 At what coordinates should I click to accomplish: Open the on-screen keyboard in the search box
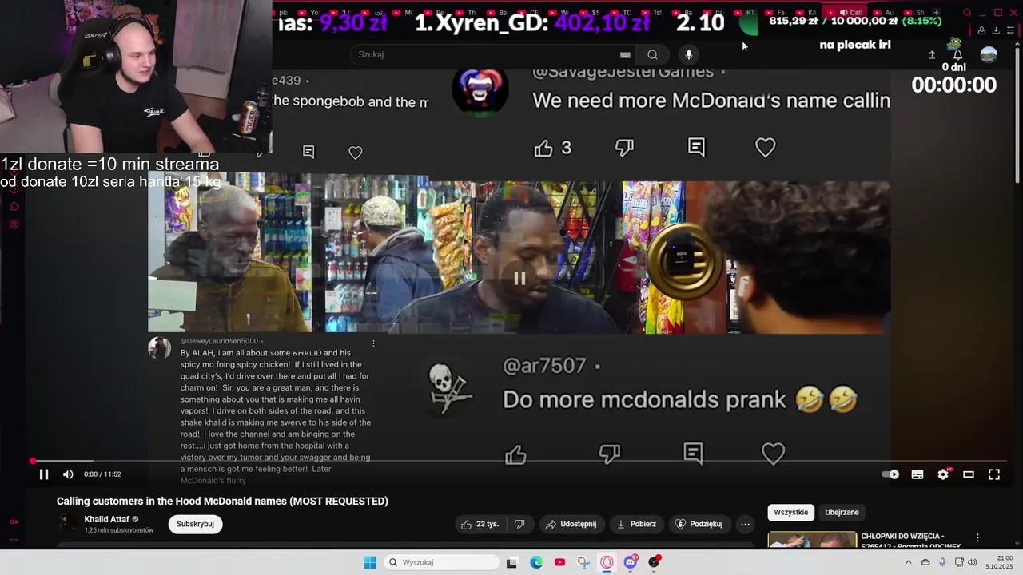625,54
